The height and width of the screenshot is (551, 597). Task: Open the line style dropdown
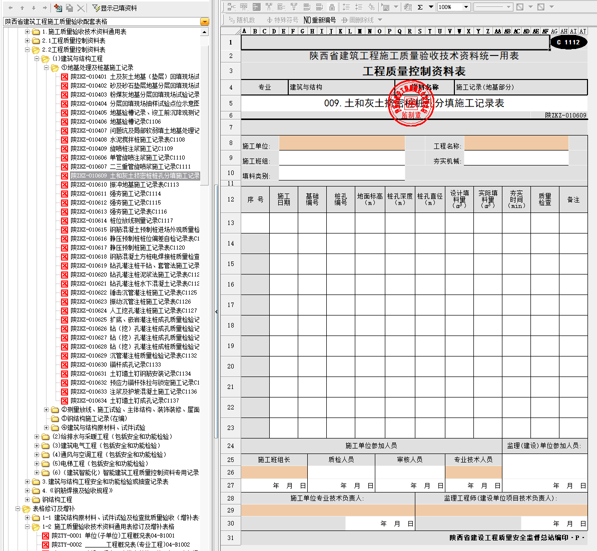tap(508, 7)
